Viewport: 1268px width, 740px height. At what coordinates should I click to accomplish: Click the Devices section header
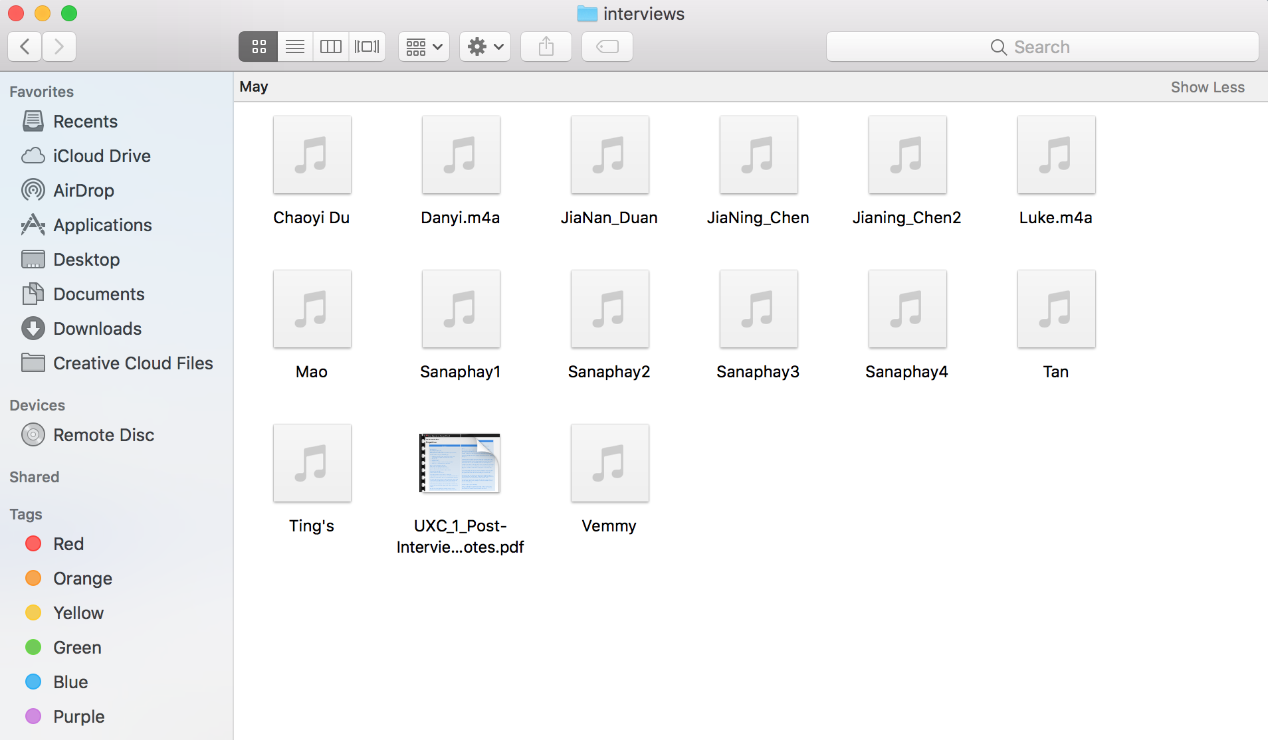click(37, 405)
